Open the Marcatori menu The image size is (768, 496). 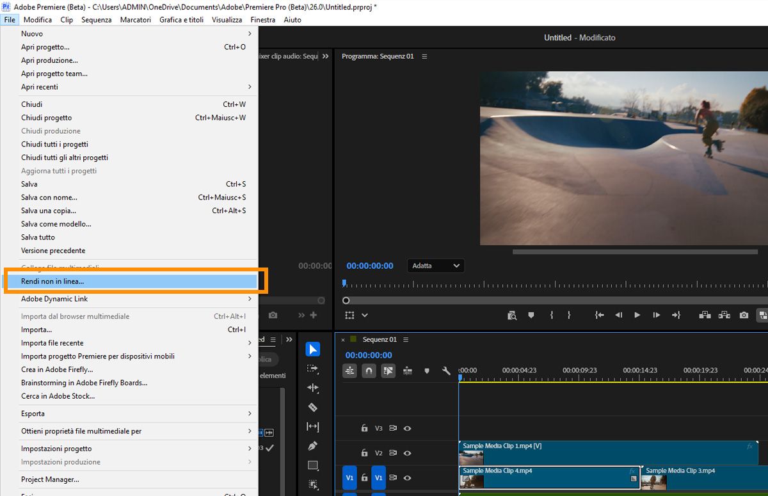point(136,20)
